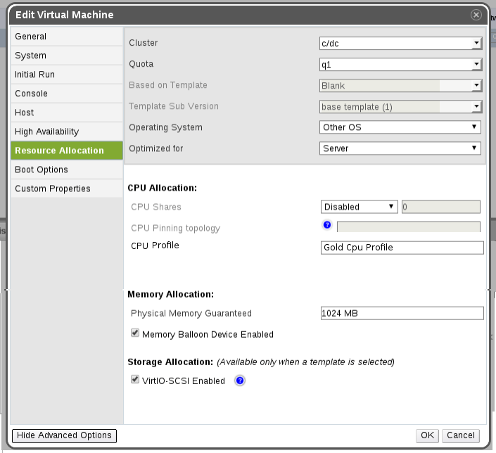Focus the Physical Memory Guaranteed field
This screenshot has height=453, width=496.
click(401, 313)
